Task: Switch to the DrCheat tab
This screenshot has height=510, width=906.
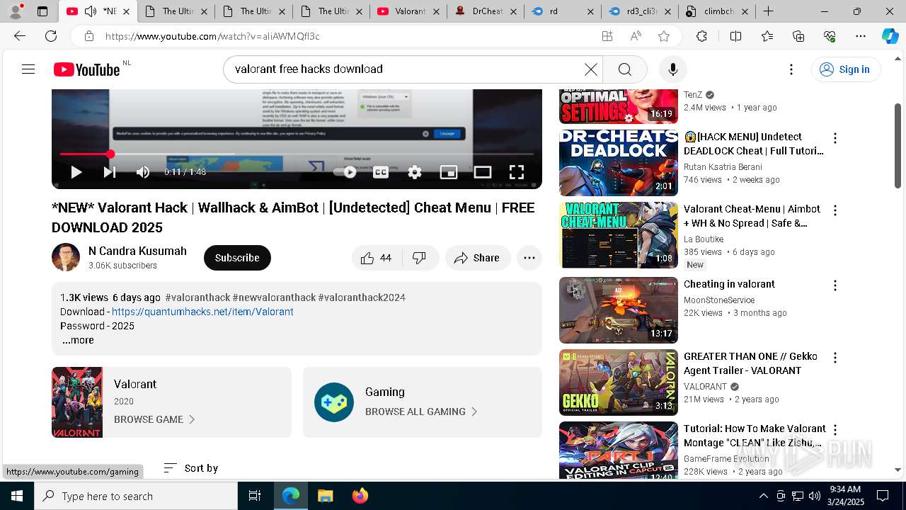Action: pyautogui.click(x=486, y=11)
